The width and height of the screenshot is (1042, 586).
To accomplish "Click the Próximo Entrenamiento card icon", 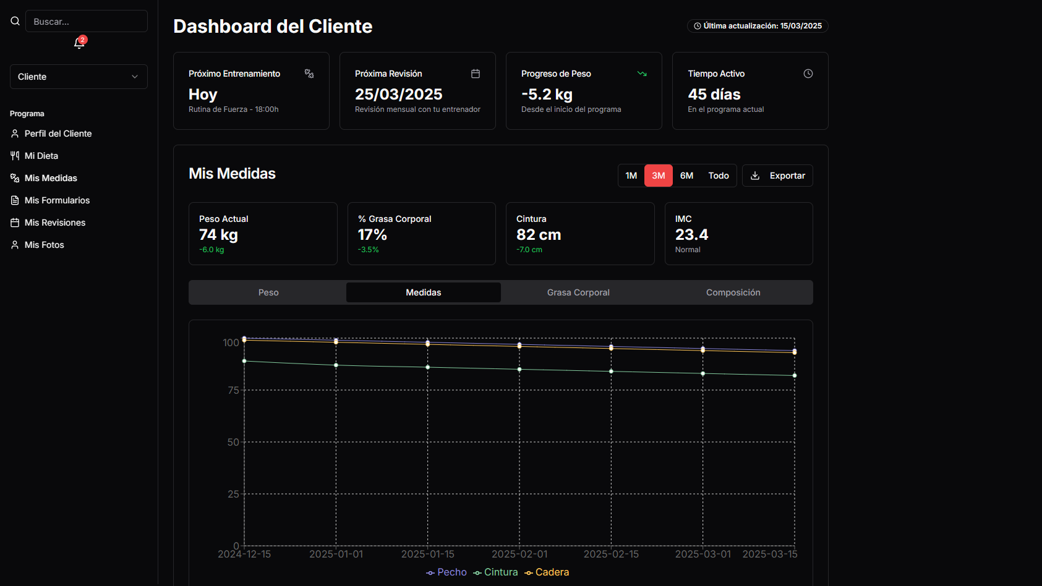I will coord(309,74).
